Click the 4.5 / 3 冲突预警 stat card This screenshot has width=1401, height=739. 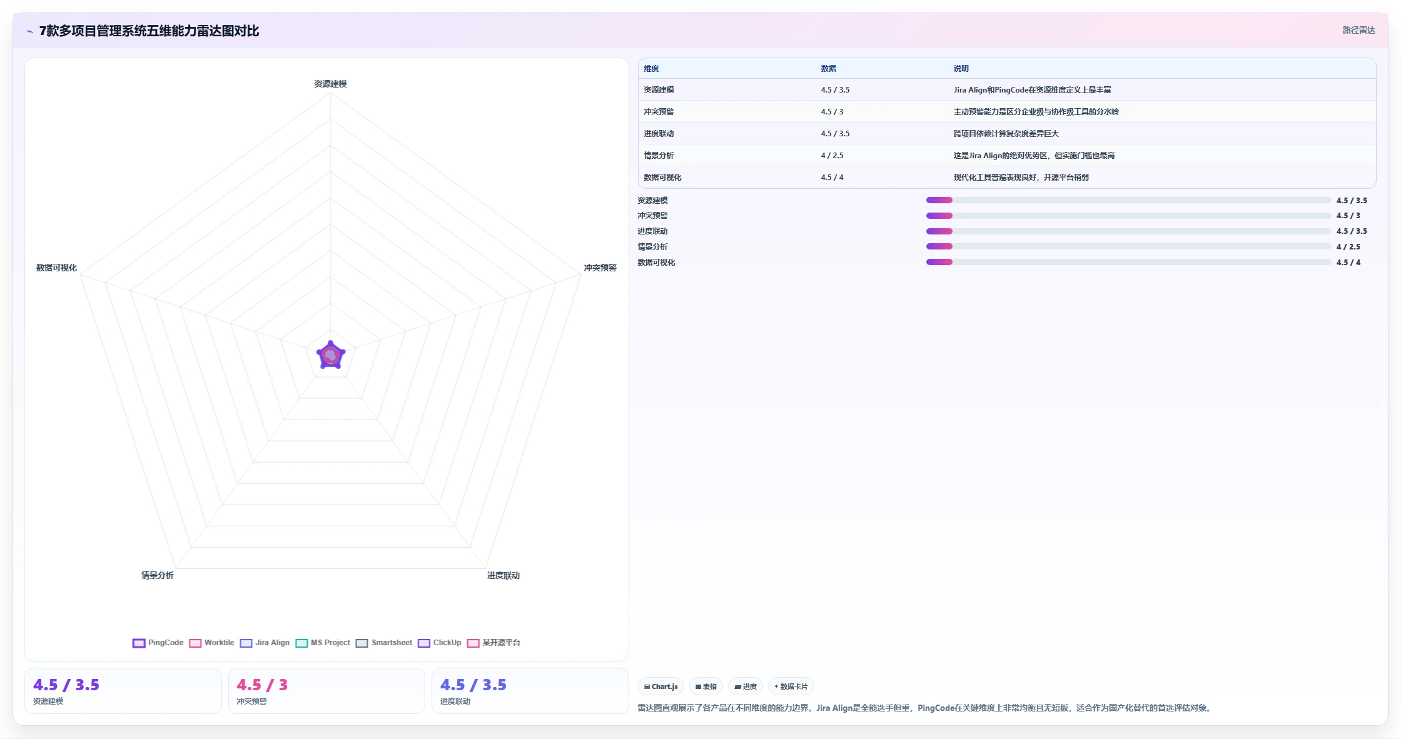[x=326, y=691]
